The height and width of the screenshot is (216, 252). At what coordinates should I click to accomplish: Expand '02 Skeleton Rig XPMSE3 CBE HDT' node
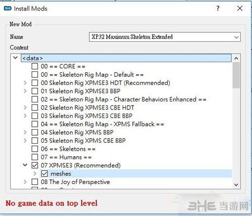[25, 107]
